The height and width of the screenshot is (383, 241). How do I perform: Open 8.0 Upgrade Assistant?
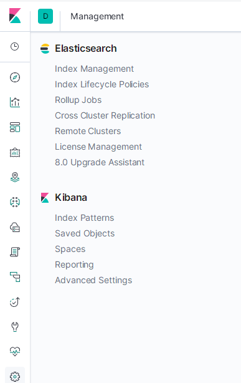coord(100,162)
